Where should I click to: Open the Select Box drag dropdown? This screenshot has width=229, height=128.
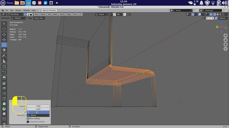click(x=39, y=18)
